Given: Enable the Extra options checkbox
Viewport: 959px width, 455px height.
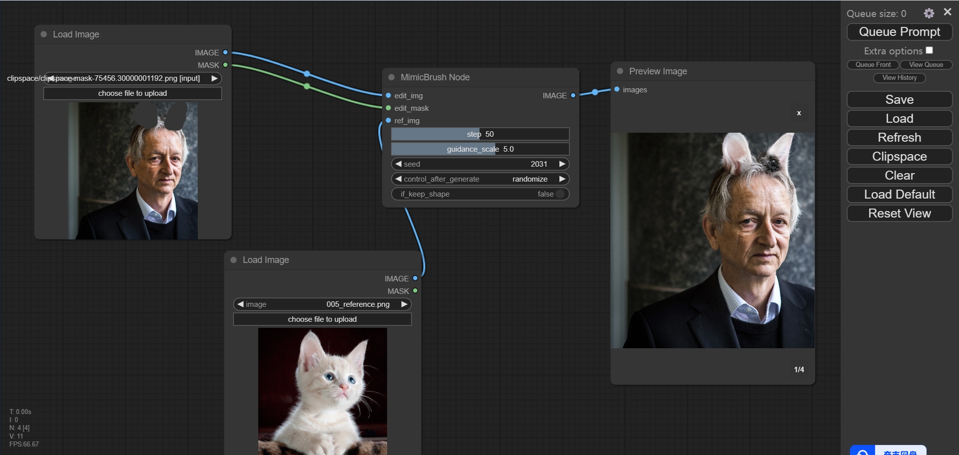Looking at the screenshot, I should tap(929, 50).
